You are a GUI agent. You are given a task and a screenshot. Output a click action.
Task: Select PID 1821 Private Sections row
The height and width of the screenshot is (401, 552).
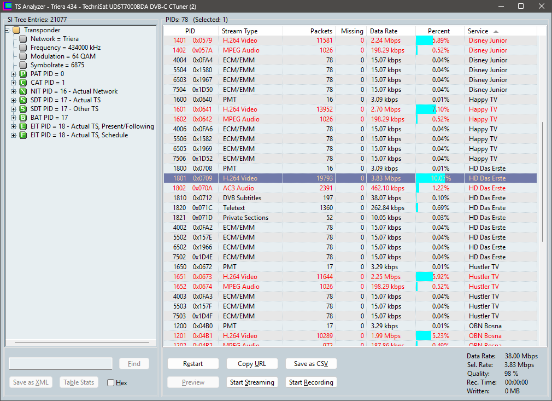coord(350,218)
